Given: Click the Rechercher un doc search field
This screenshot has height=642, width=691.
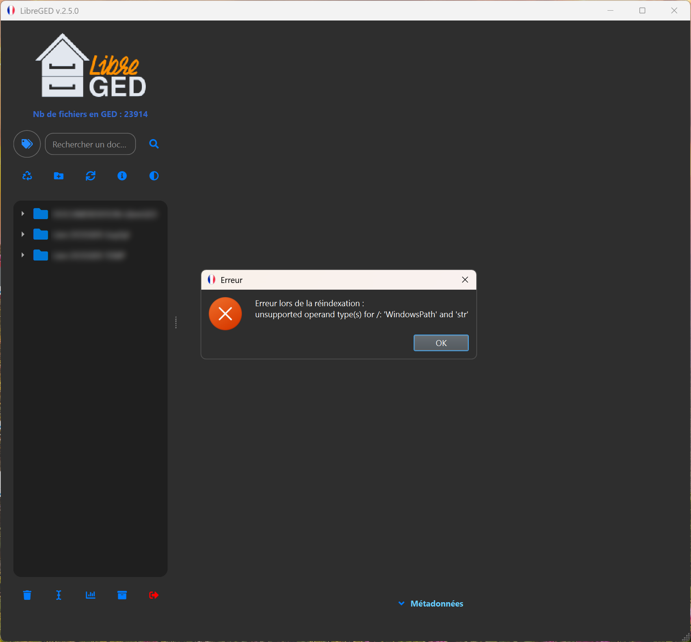Looking at the screenshot, I should click(90, 144).
